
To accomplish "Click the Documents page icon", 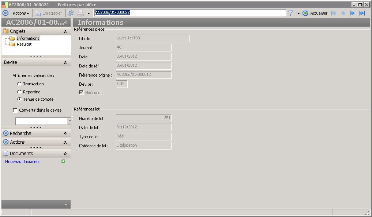I will (6, 153).
